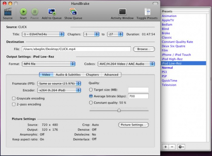The image size is (212, 156).
Task: Click the minus icon to remove preset
Action: 172,147
